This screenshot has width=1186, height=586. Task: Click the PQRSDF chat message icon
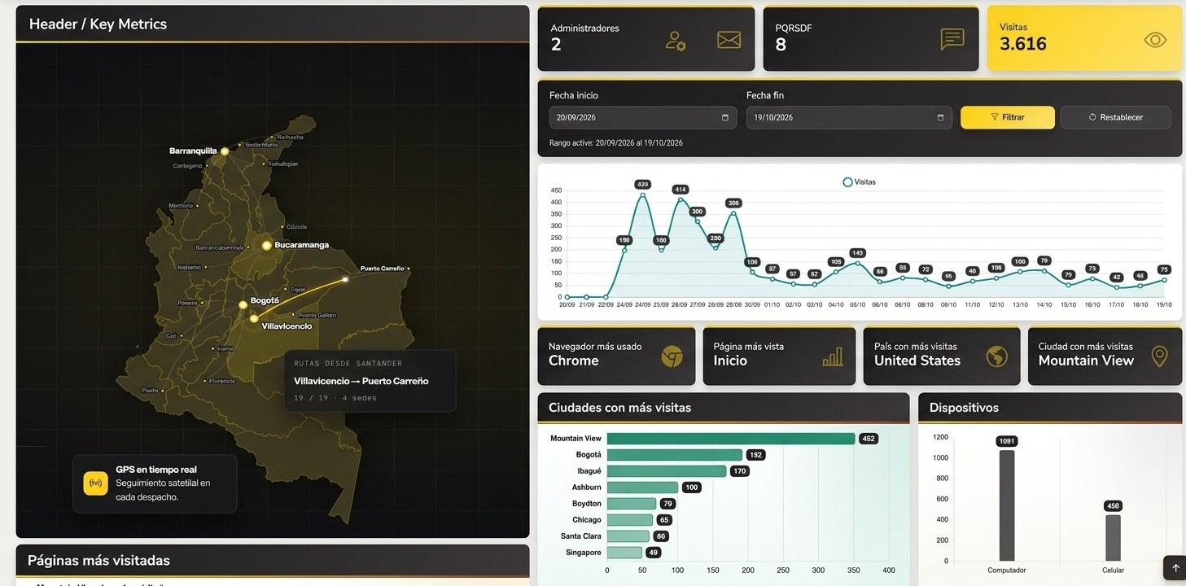pos(952,40)
